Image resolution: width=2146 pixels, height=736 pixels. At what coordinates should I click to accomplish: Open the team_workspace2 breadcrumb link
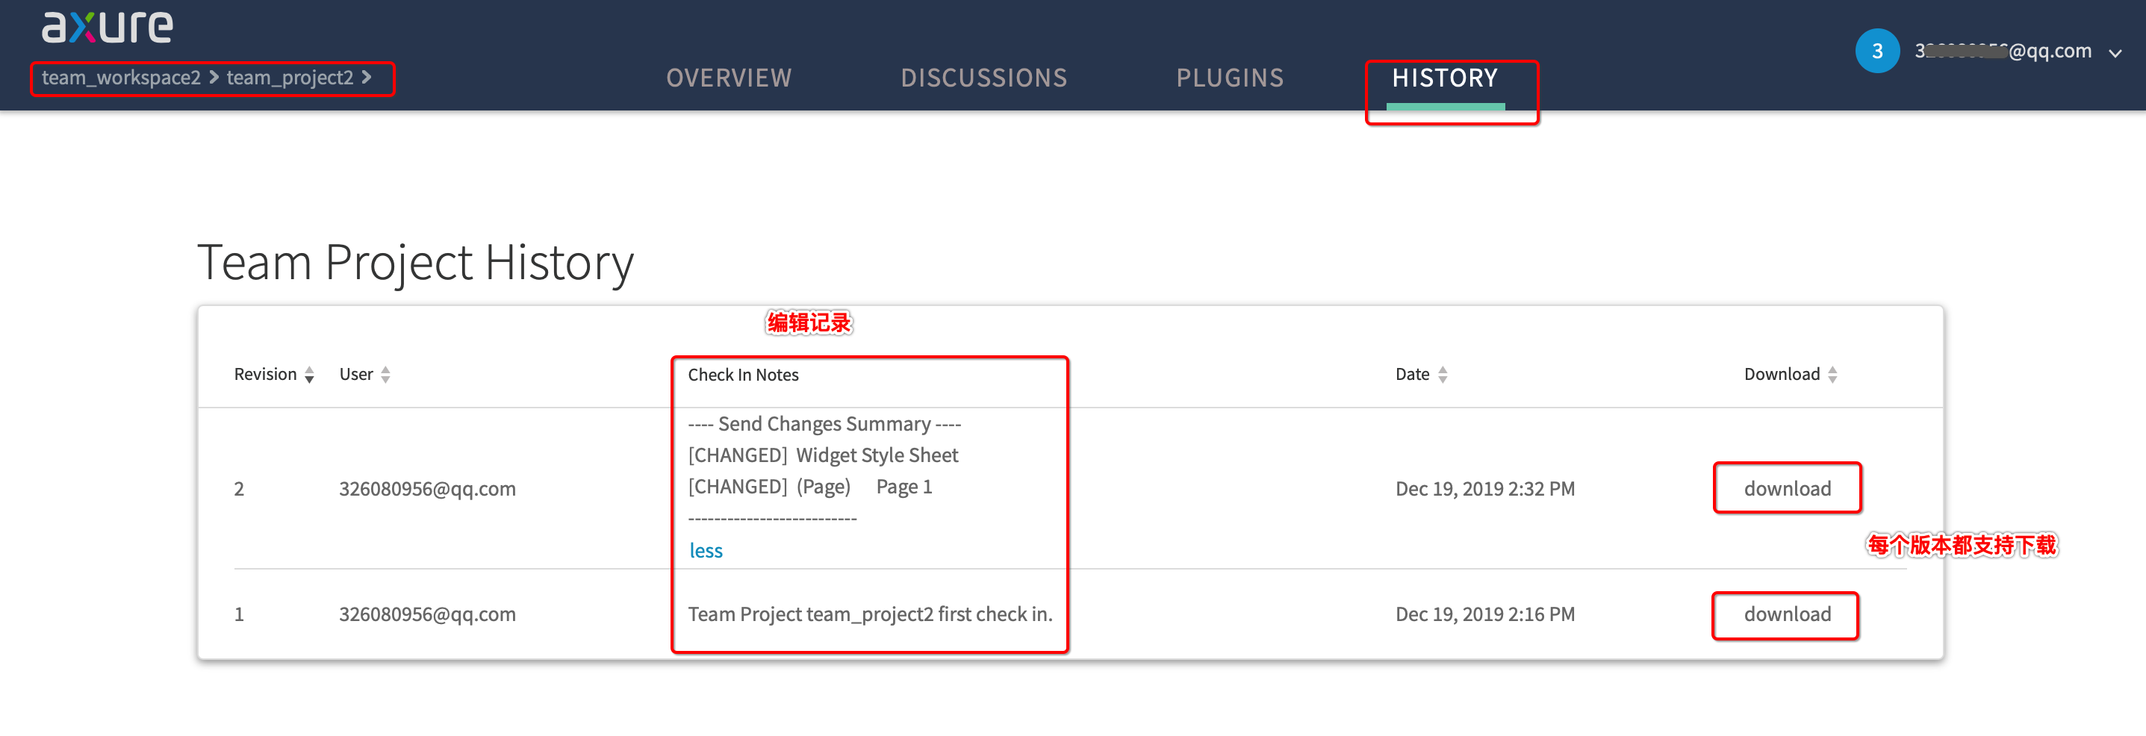click(122, 78)
